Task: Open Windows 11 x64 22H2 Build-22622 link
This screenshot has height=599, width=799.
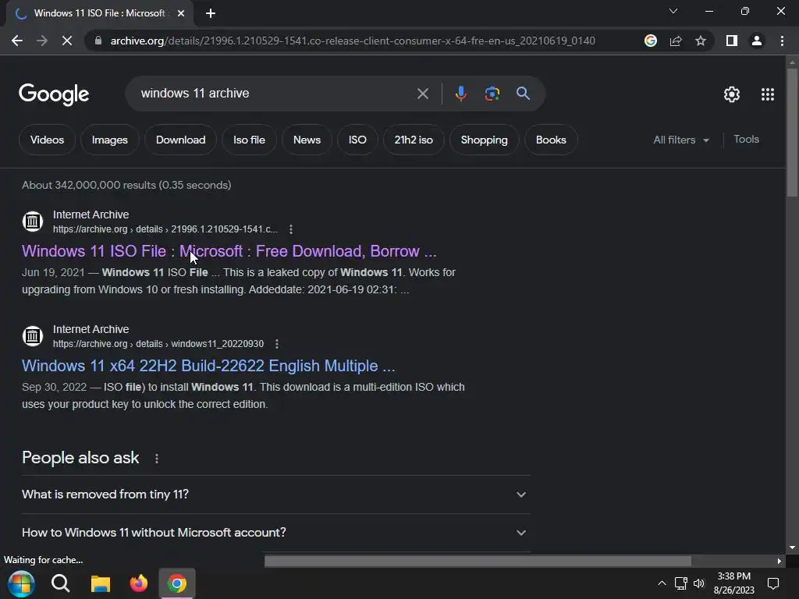Action: (208, 366)
